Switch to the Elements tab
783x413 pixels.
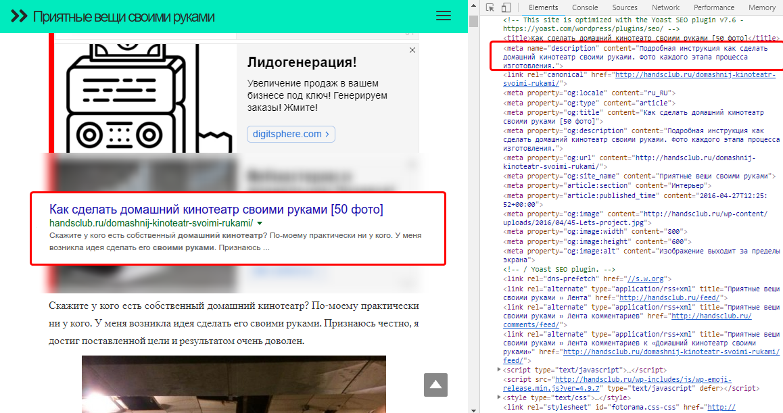pyautogui.click(x=544, y=7)
